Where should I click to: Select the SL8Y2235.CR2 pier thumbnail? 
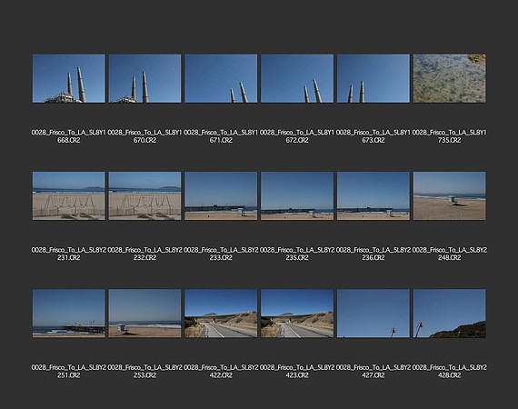(297, 196)
